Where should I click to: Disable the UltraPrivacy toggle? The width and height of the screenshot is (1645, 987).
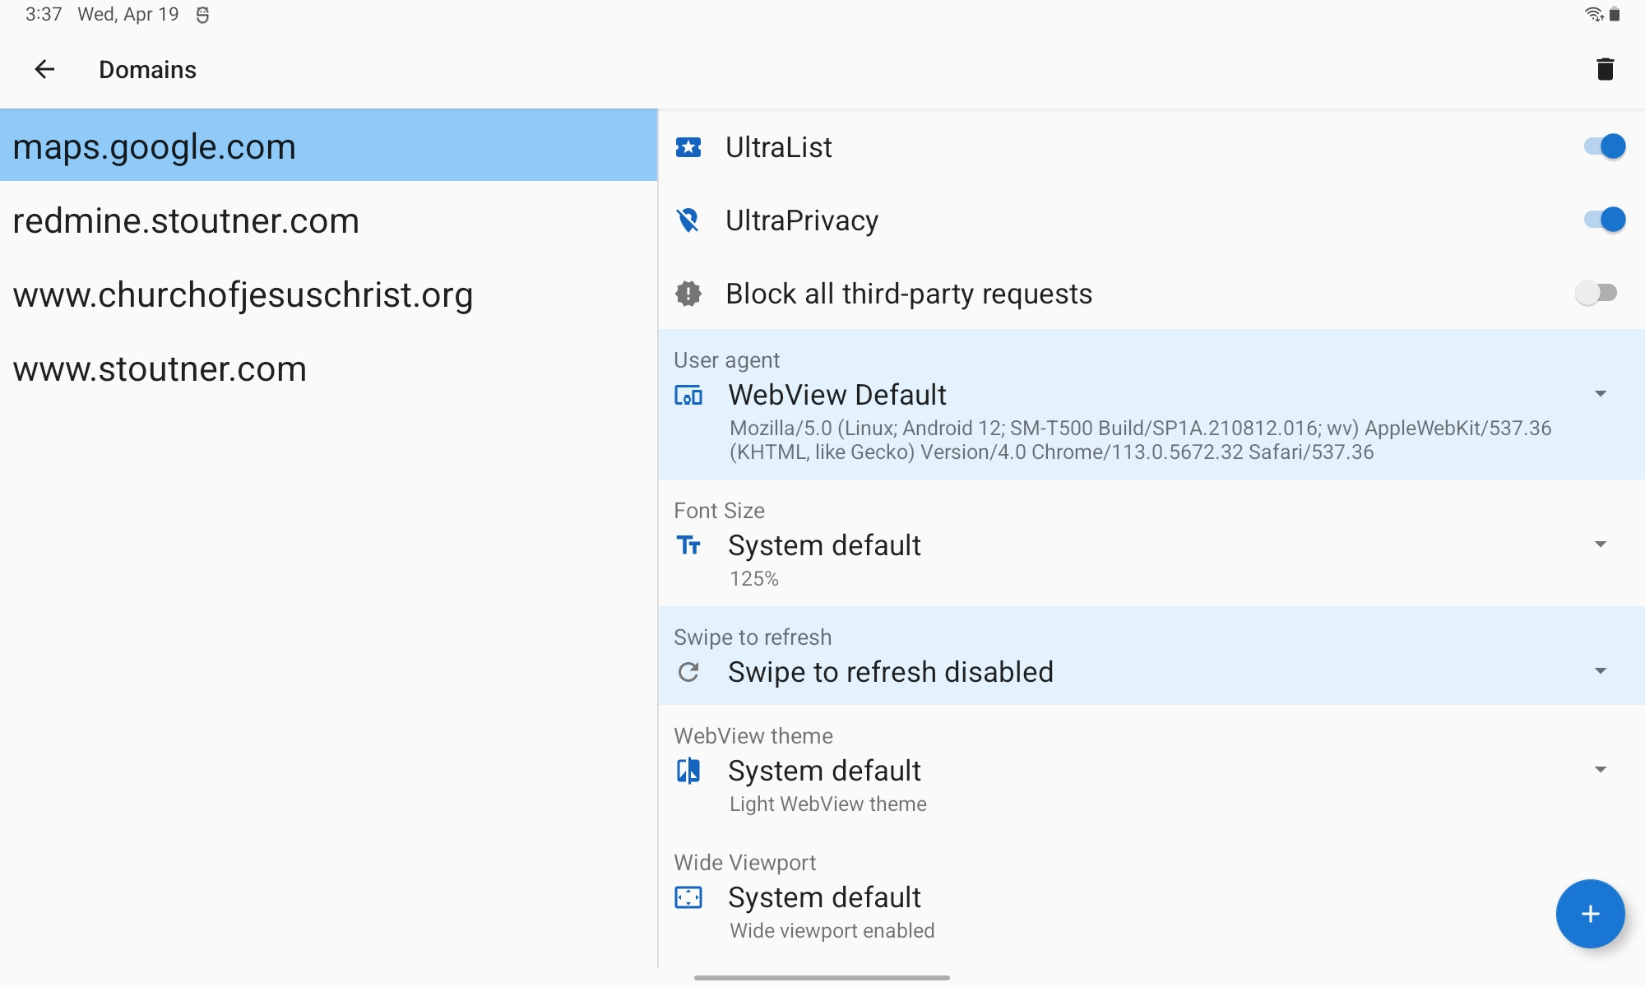coord(1604,220)
